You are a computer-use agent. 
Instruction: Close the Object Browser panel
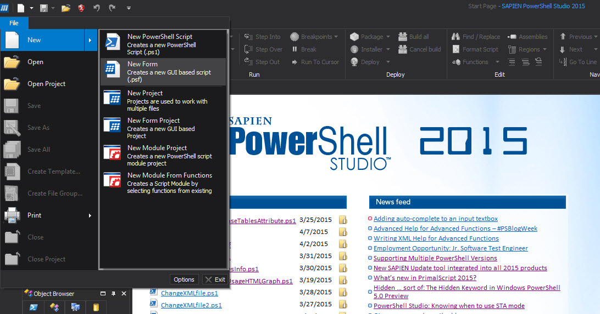point(124,293)
